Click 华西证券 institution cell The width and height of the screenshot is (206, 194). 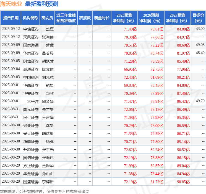pyautogui.click(x=31, y=85)
